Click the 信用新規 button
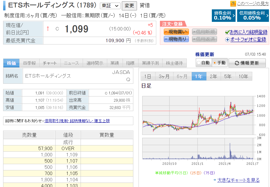The width and height of the screenshot is (270, 187). (205, 32)
